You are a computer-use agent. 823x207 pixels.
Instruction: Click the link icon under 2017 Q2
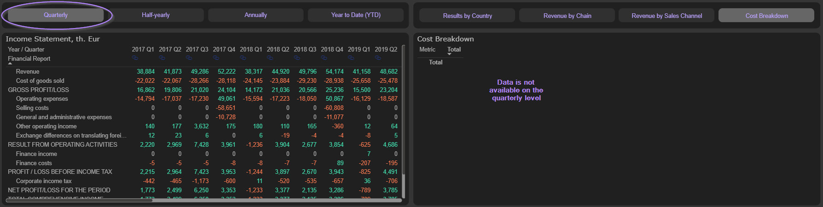pyautogui.click(x=162, y=58)
